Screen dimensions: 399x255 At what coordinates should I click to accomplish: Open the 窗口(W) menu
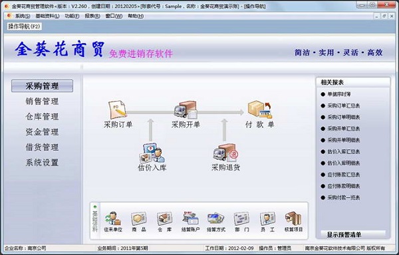pos(114,16)
